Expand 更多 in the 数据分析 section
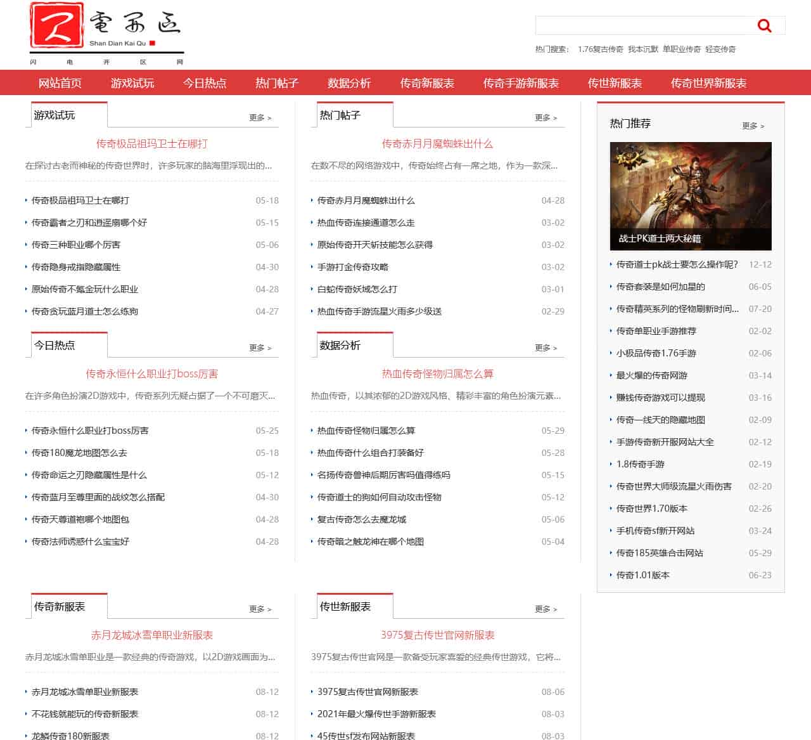Screen dimensions: 811x740 tap(546, 347)
